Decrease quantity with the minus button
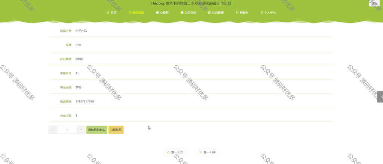The image size is (383, 164). pyautogui.click(x=53, y=130)
